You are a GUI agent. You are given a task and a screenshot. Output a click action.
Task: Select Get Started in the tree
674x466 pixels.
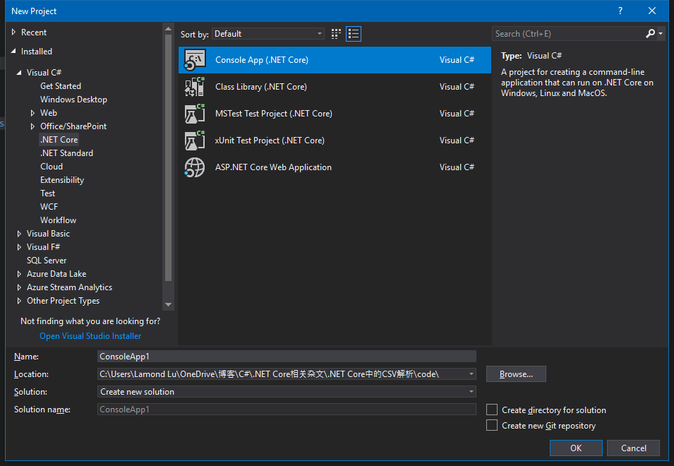pos(61,86)
